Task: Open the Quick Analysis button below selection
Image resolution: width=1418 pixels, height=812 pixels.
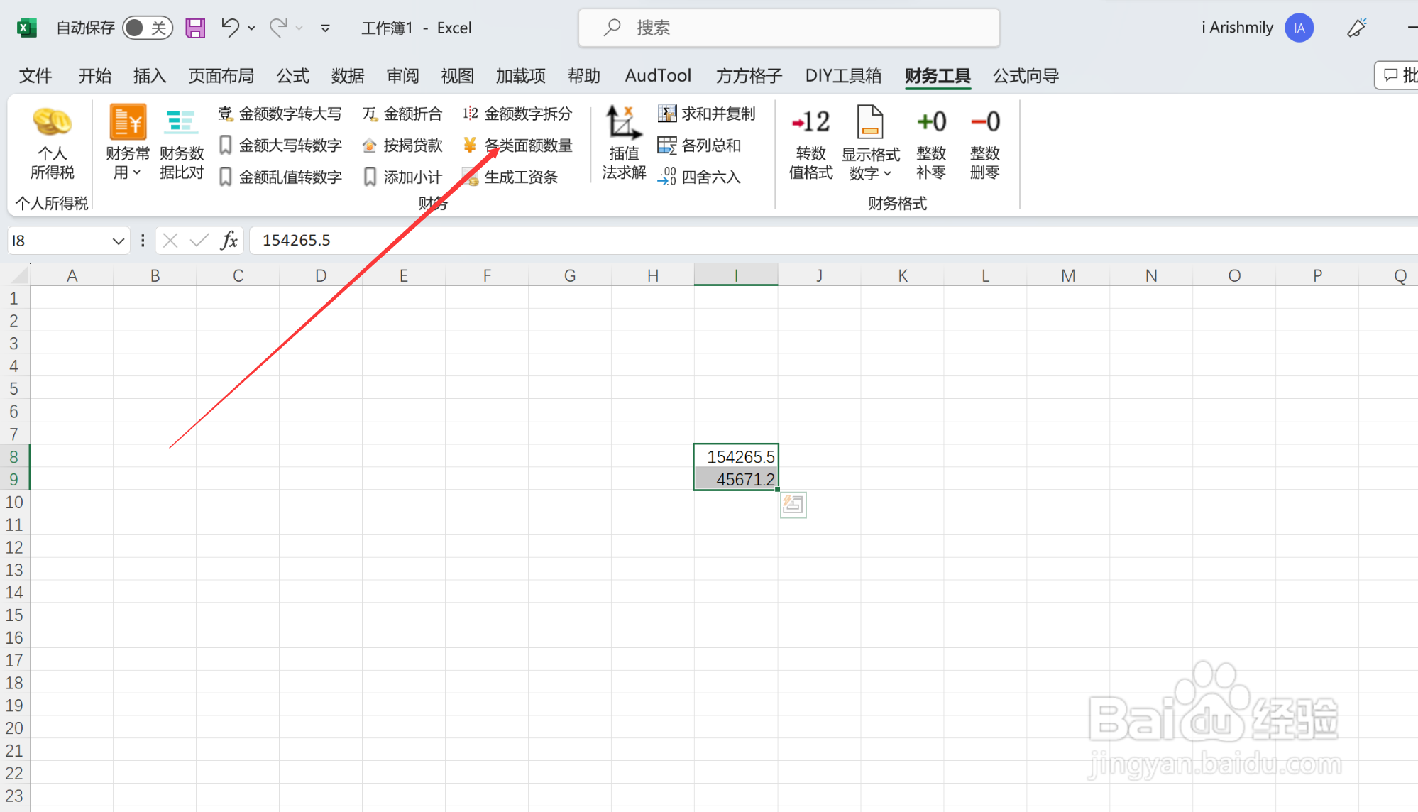Action: pyautogui.click(x=793, y=505)
